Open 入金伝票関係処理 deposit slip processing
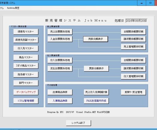157x130 pixels. (x=60, y=39)
